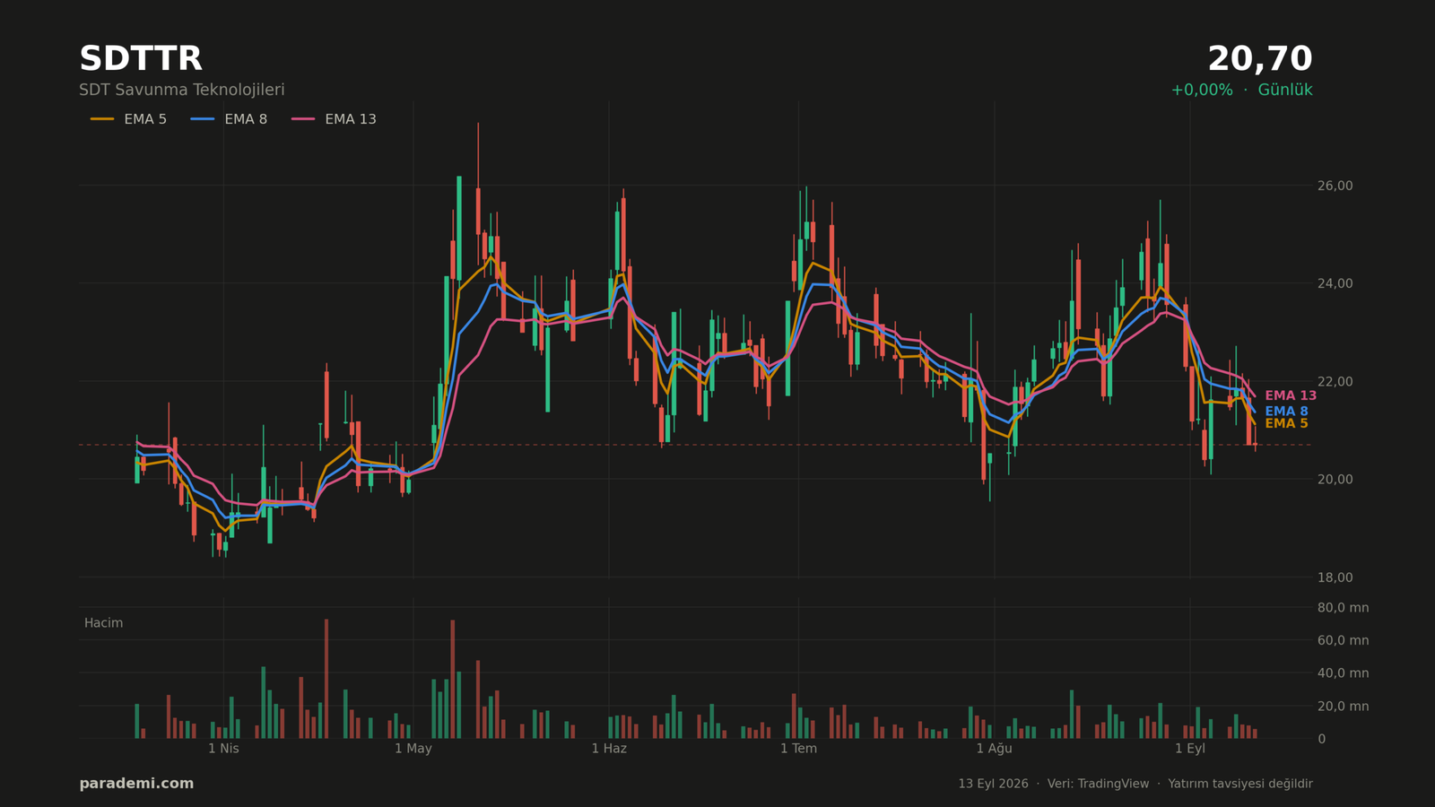
Task: Click the 1 Haz date axis label
Action: point(609,749)
